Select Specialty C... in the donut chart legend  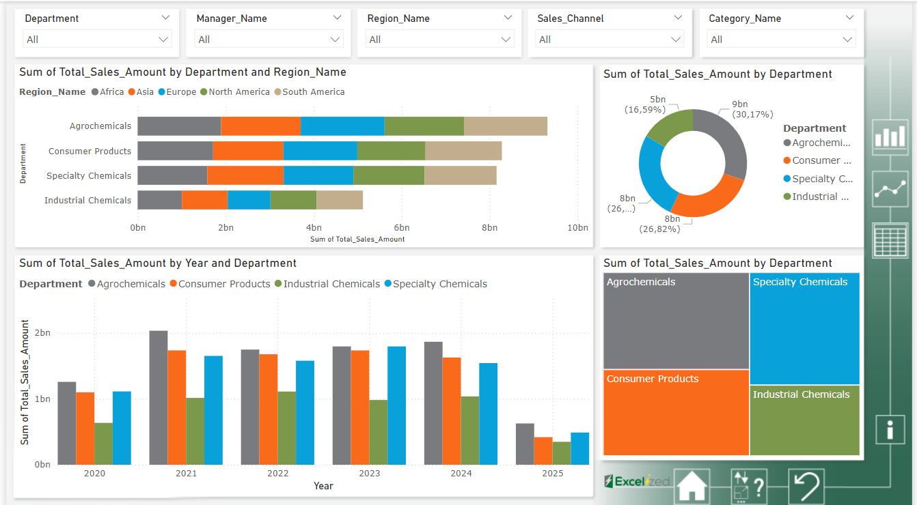point(818,179)
